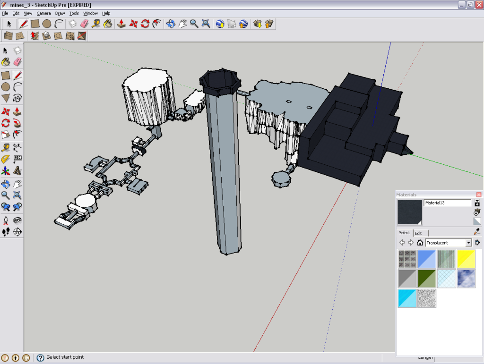Click the Place Model in Google Earth icon
The height and width of the screenshot is (364, 484).
[x=243, y=24]
